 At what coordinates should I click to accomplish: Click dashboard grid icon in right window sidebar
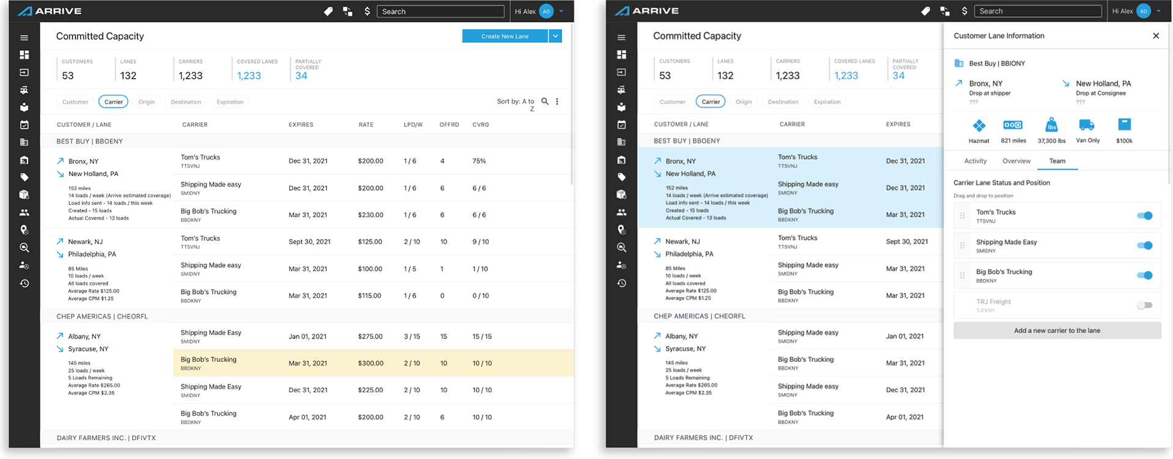point(621,54)
